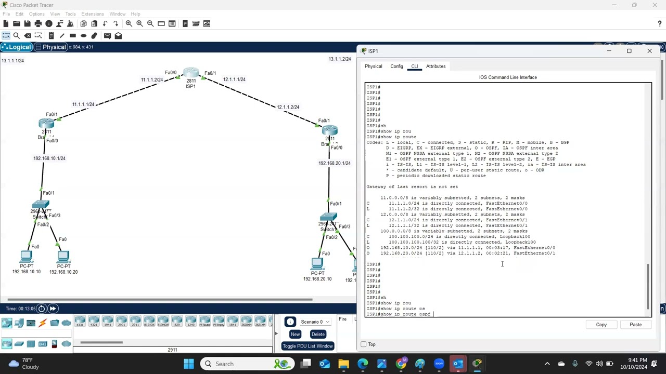Choose the Draw Line tool

click(x=62, y=35)
